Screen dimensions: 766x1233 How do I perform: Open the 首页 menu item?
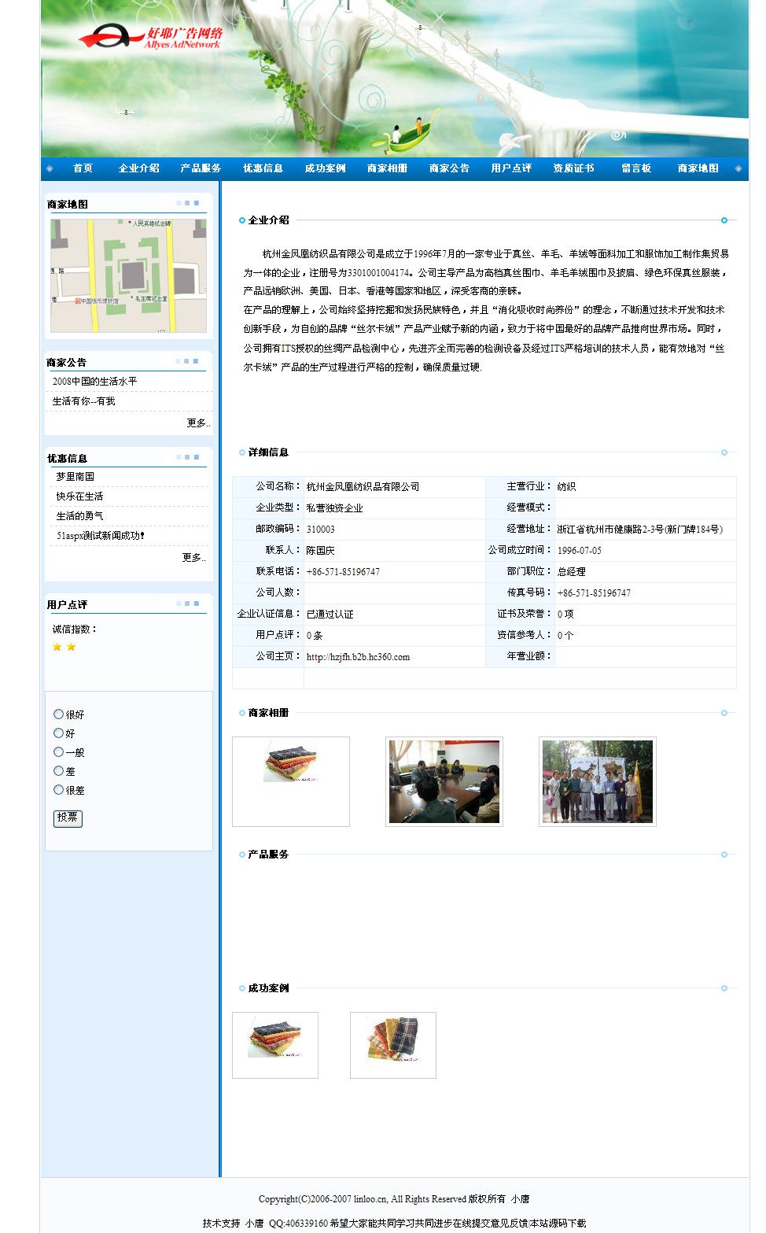(x=83, y=168)
